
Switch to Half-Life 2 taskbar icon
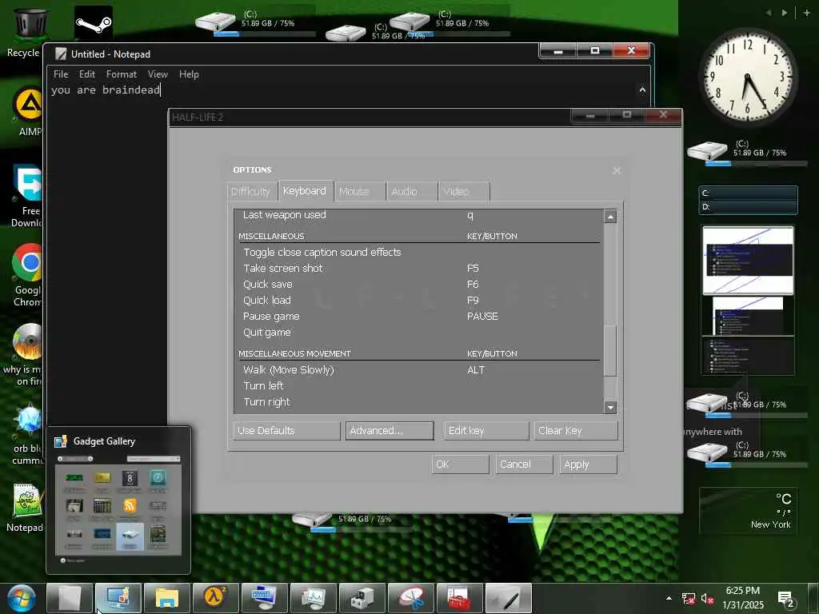tap(216, 598)
